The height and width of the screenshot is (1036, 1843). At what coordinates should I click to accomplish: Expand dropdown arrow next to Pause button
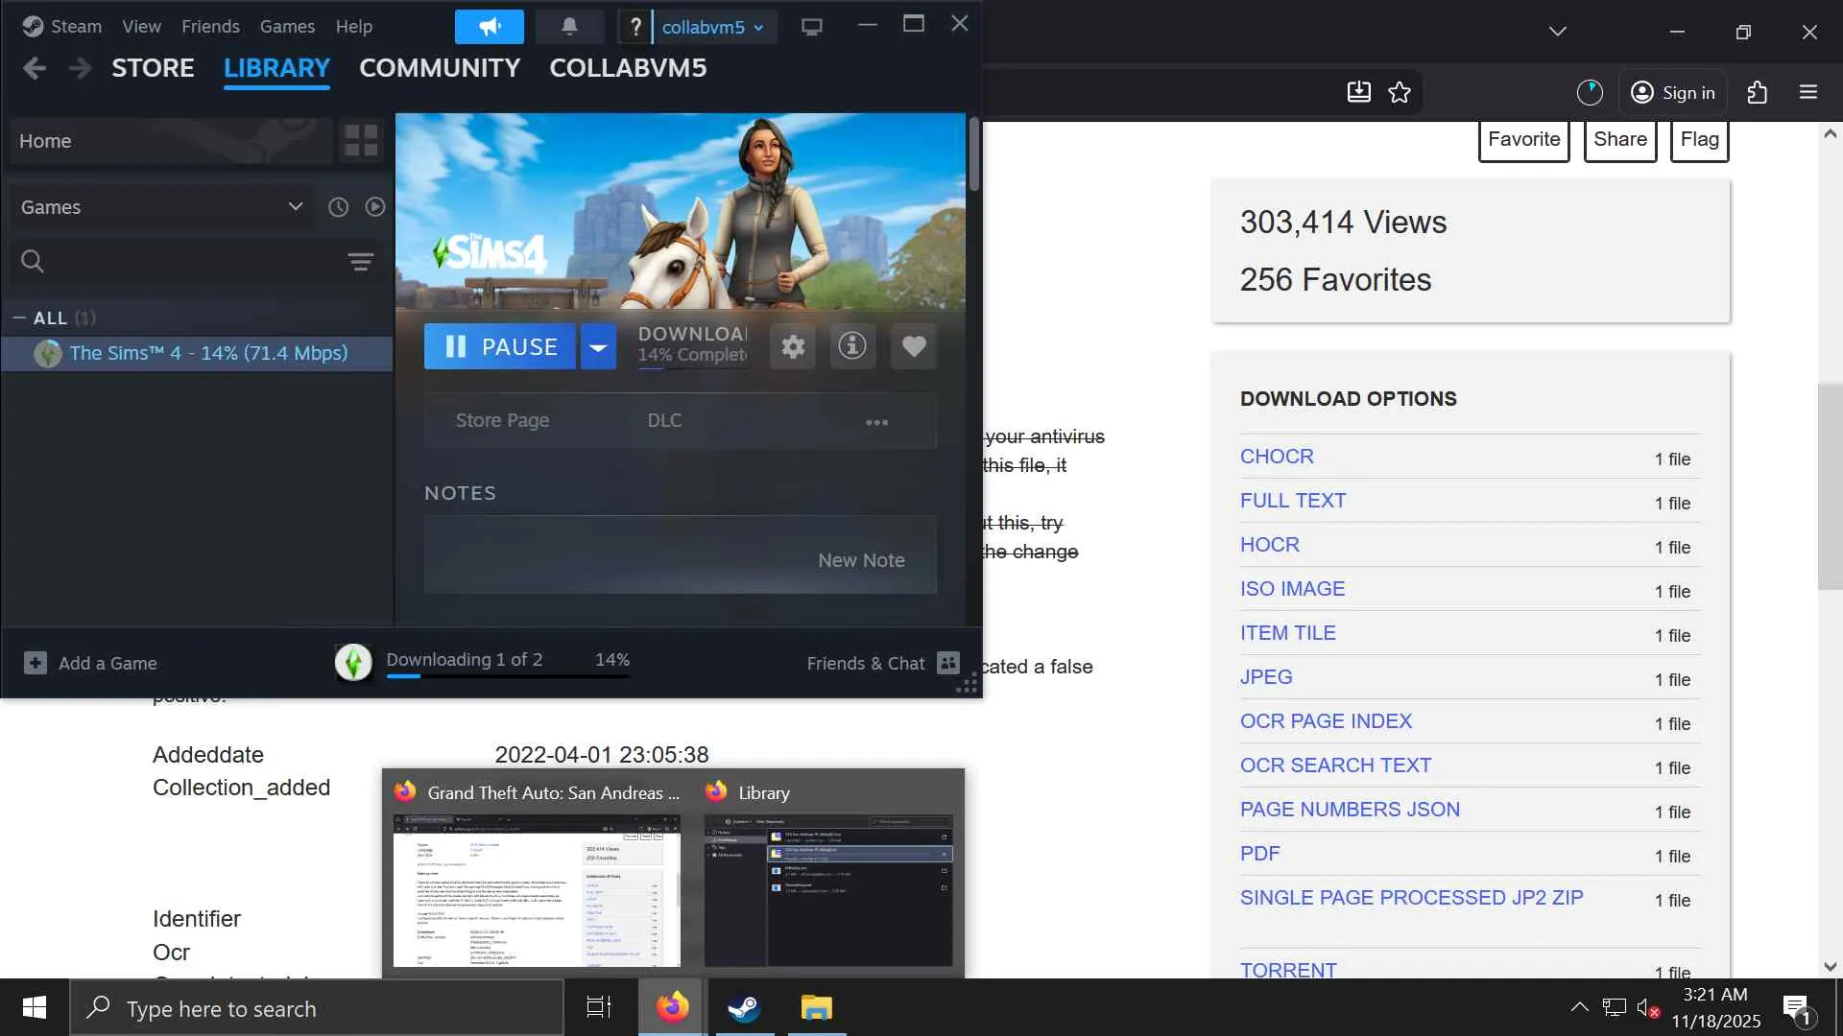click(598, 346)
